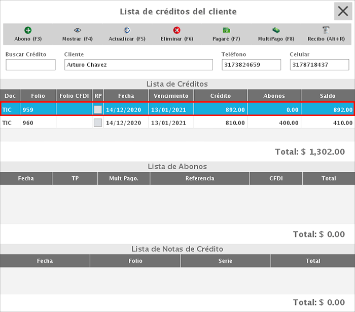Click Fecha cell 14/12/2020 of folio 960
Screen dimensions: 355x312
[126, 123]
